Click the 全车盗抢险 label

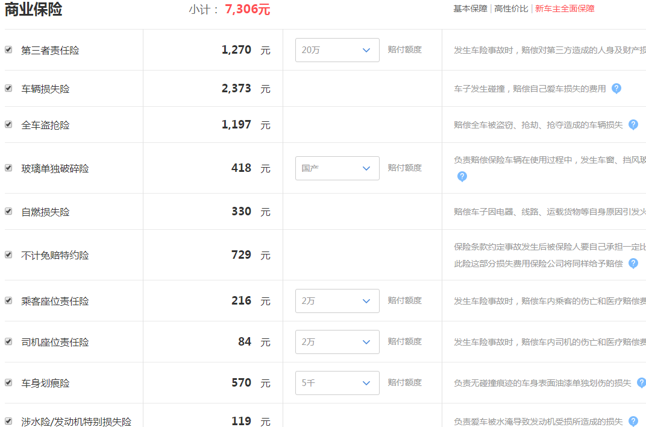tap(45, 125)
